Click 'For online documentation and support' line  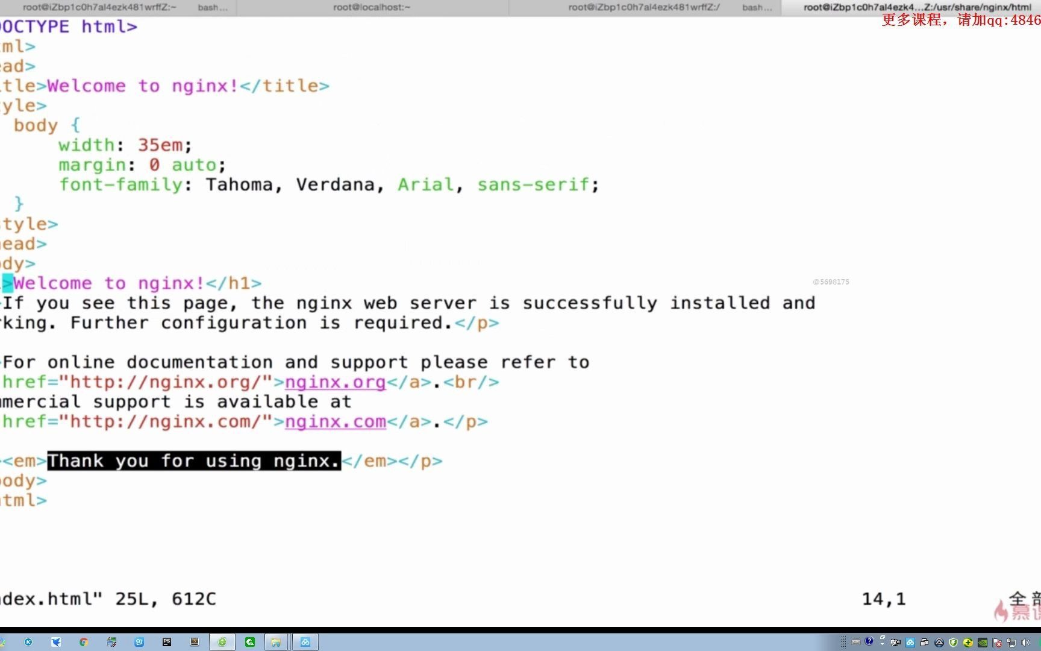pyautogui.click(x=296, y=362)
